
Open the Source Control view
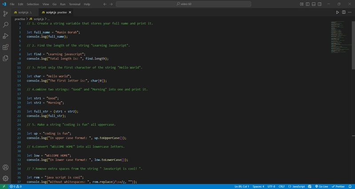coord(5,14)
